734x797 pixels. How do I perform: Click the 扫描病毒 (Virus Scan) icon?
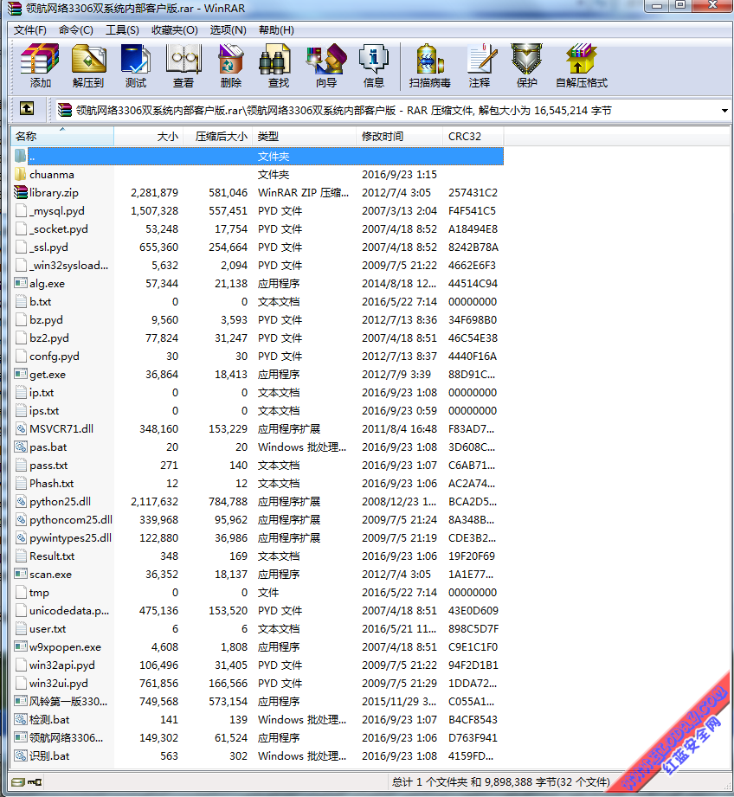pyautogui.click(x=429, y=60)
